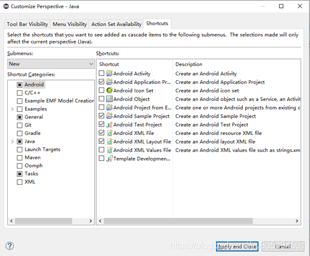The image size is (310, 256).
Task: Uncheck Android XML Layout File checkbox
Action: (x=101, y=141)
